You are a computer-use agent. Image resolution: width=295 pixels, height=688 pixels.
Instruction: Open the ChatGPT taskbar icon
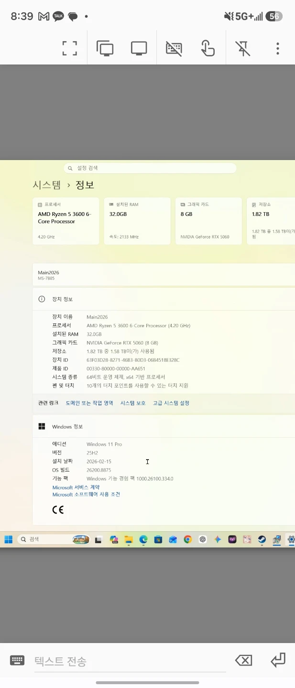[x=203, y=539]
